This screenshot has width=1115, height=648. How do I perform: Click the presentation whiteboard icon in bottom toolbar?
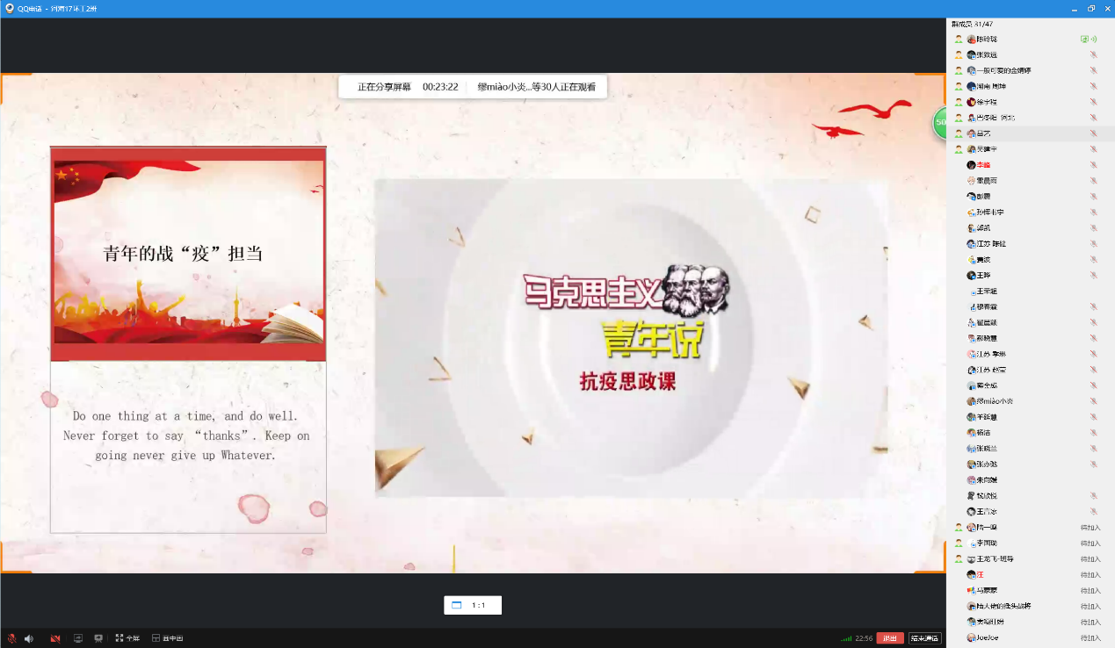[x=98, y=638]
